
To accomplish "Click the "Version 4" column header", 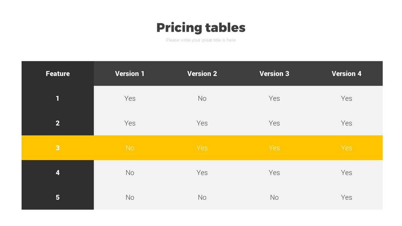I will (346, 74).
